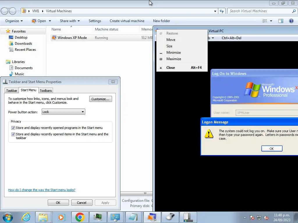Click Create virtual machine
Screen dimensions: 298x223
127,21
